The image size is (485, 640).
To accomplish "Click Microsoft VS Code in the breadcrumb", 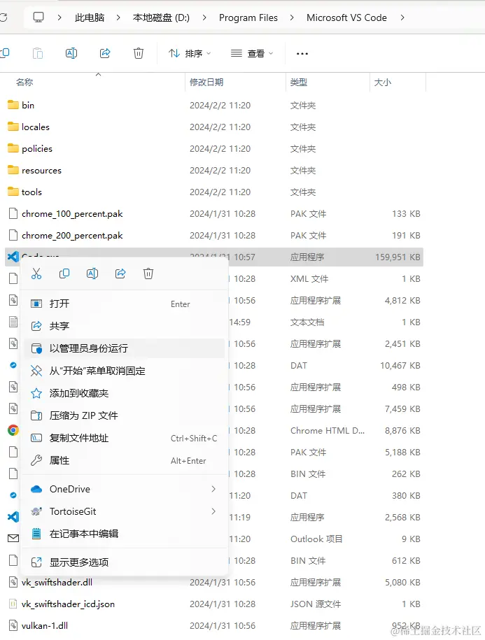I will [346, 17].
